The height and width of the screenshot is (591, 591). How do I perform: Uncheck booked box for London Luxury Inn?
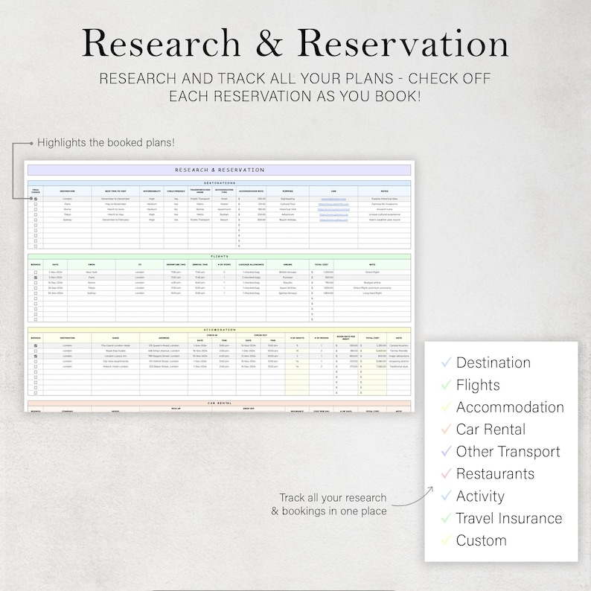click(36, 357)
